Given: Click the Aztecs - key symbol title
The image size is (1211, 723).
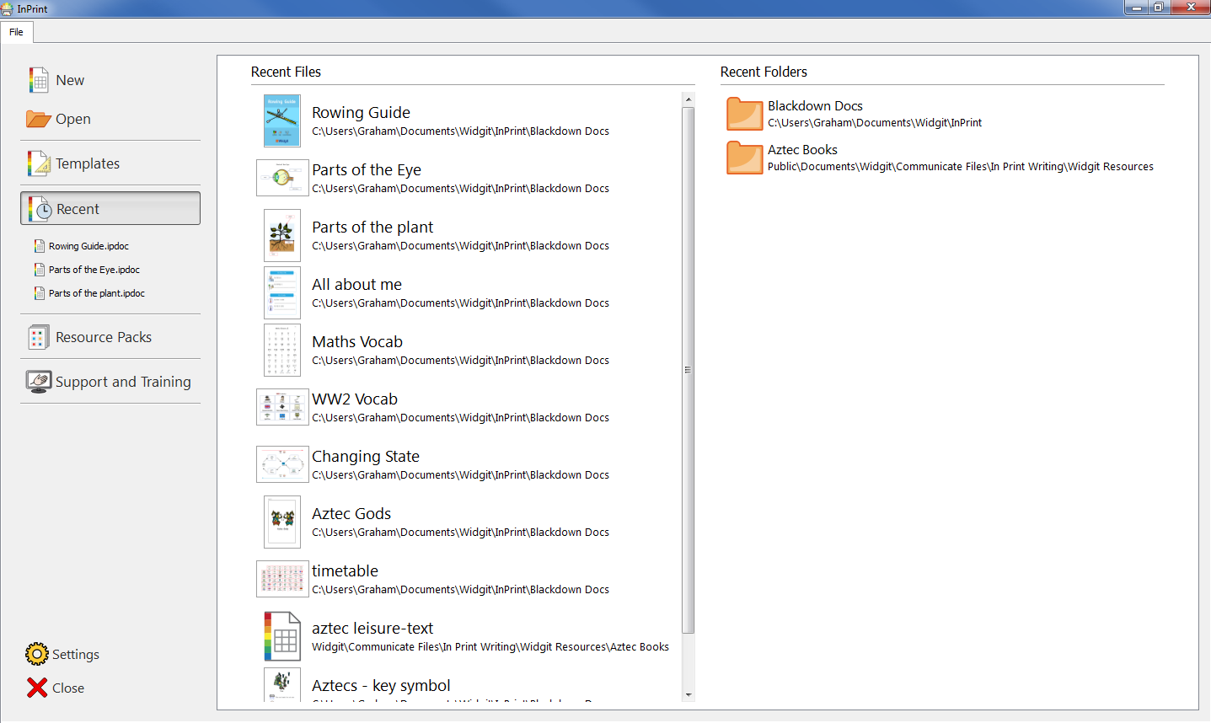Looking at the screenshot, I should 381,685.
